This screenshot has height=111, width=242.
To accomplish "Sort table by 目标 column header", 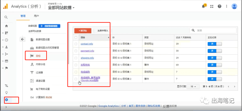I will click(95, 37).
